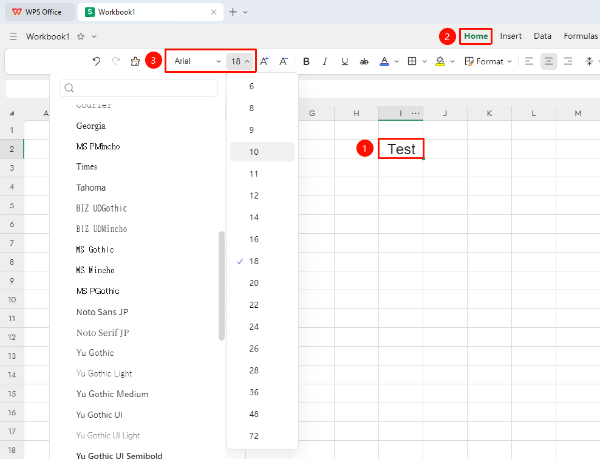Screen dimensions: 600x459
Task: Expand the Borders dropdown arrow
Action: point(424,61)
